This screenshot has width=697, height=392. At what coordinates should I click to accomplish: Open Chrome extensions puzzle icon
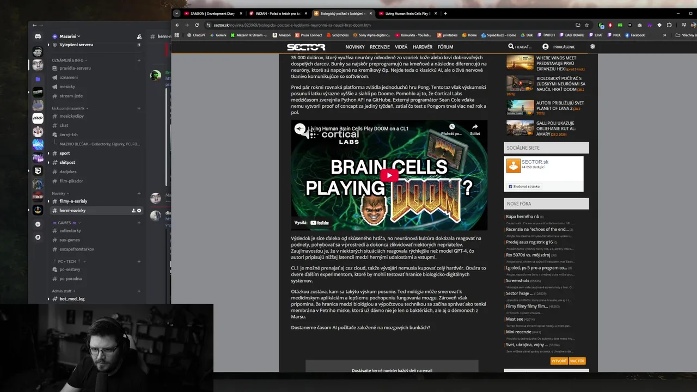(669, 25)
